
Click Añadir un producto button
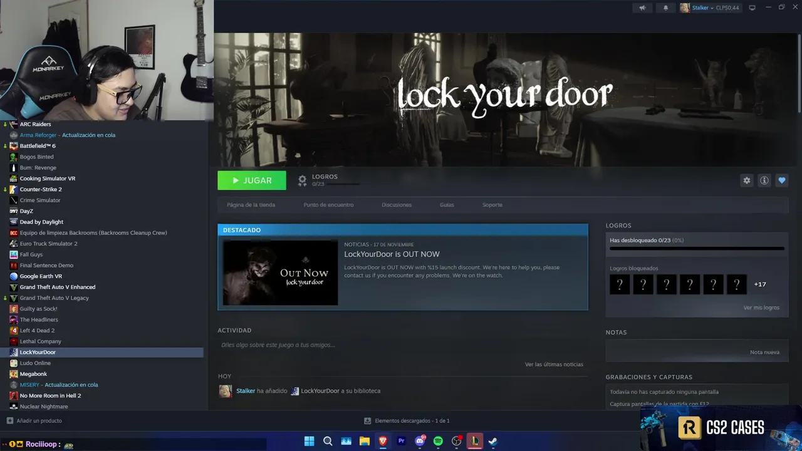[x=34, y=421]
